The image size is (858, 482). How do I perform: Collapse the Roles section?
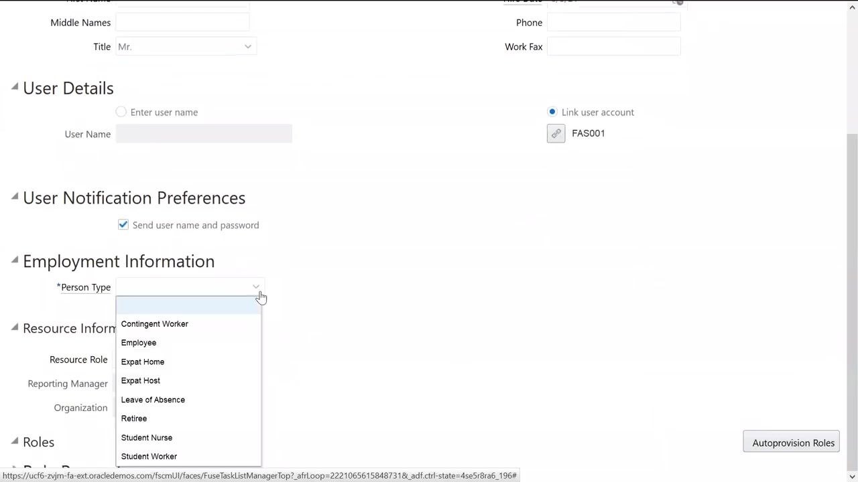click(15, 441)
